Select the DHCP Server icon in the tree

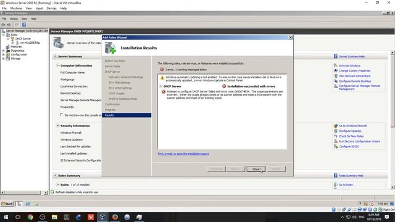pyautogui.click(x=12, y=39)
